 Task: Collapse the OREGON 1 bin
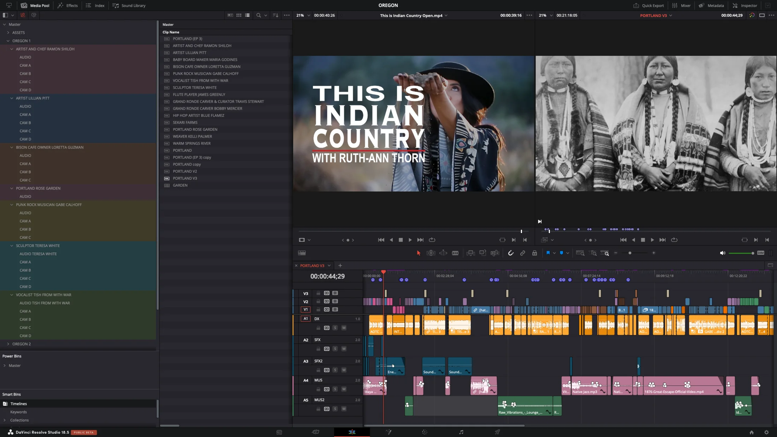tap(8, 41)
